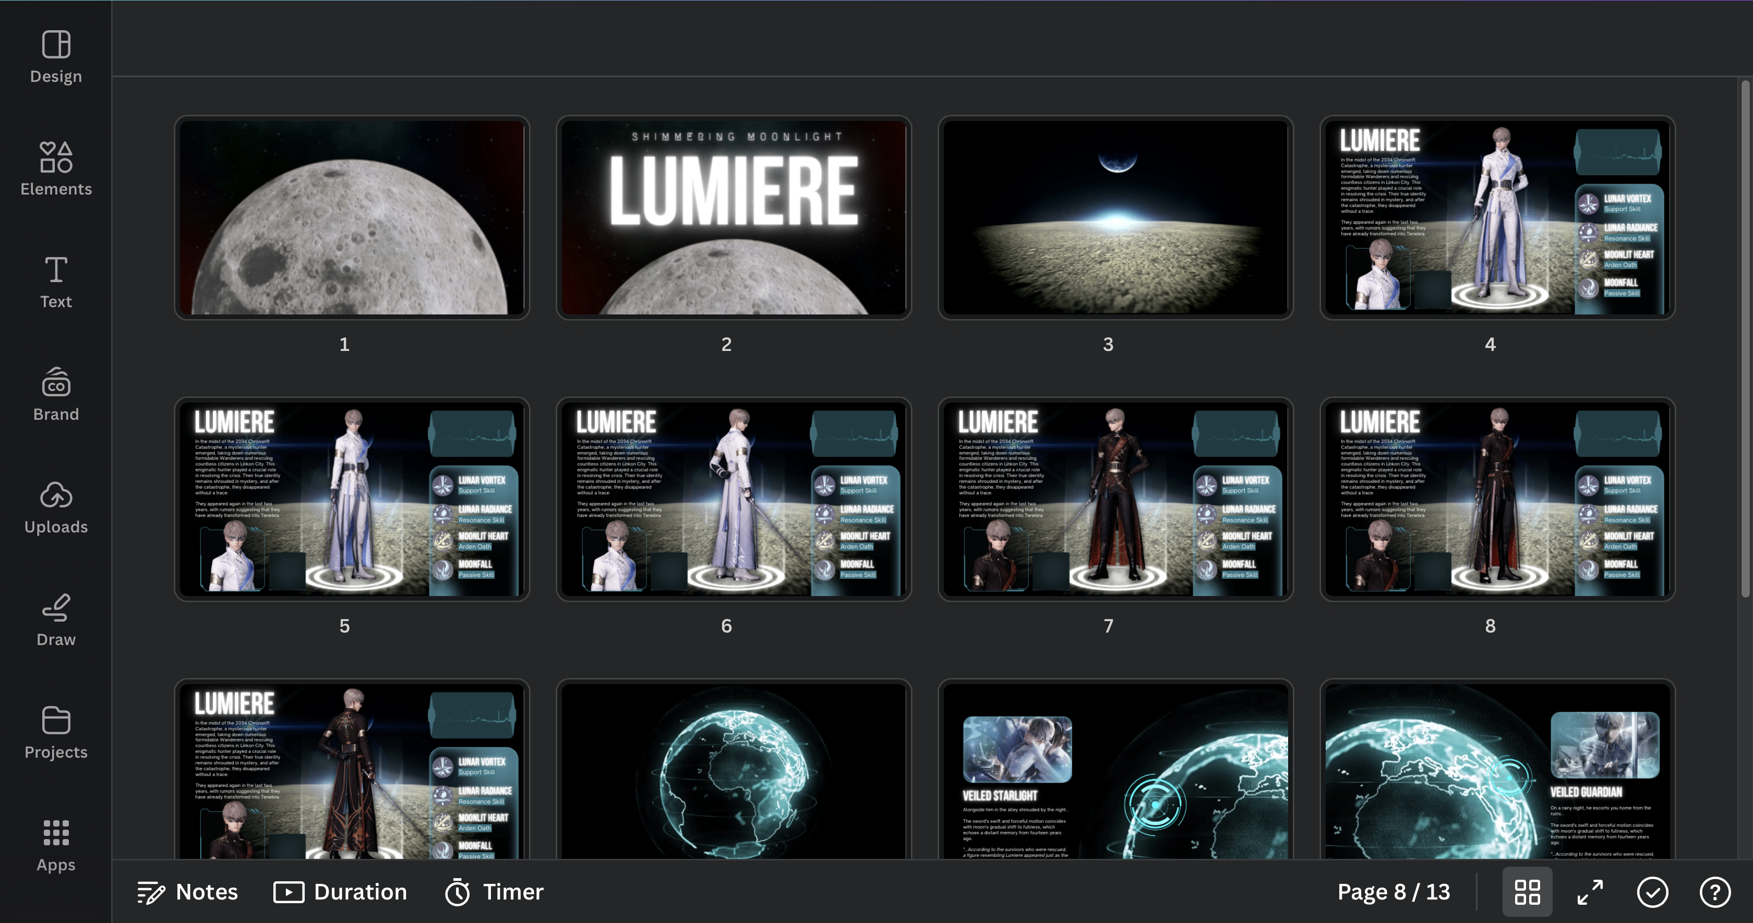The image size is (1753, 923).
Task: Open the Elements panel
Action: coord(56,169)
